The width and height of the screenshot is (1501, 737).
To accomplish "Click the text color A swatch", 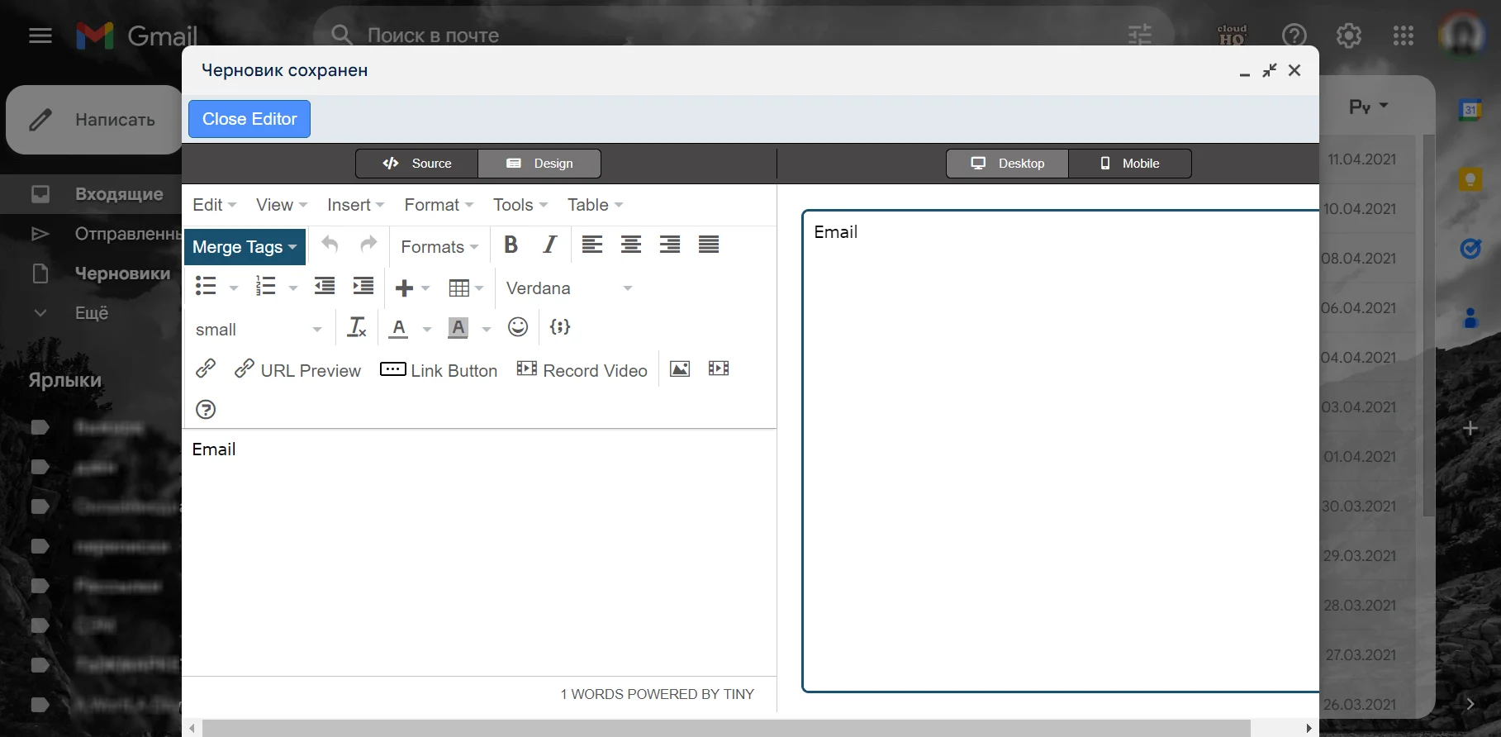I will pyautogui.click(x=399, y=328).
